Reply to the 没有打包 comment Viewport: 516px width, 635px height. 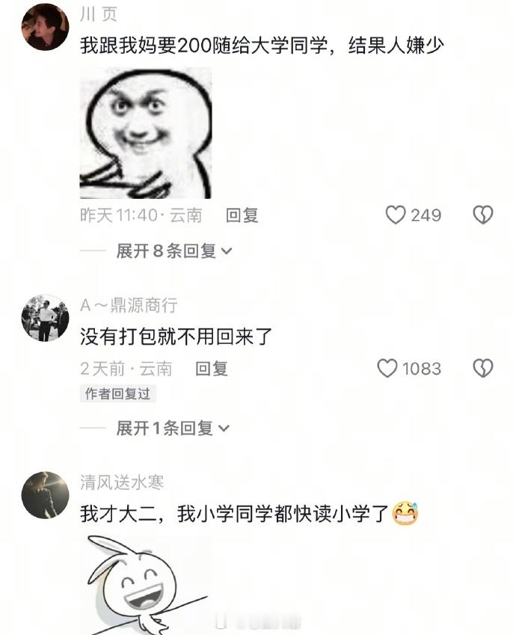[212, 369]
